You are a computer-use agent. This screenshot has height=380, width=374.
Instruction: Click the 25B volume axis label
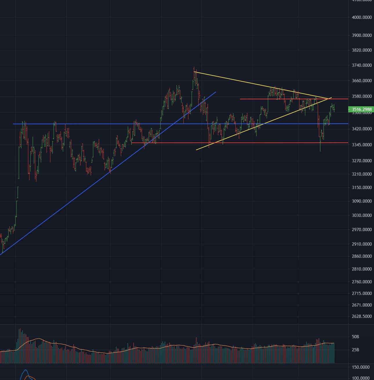[x=355, y=350]
